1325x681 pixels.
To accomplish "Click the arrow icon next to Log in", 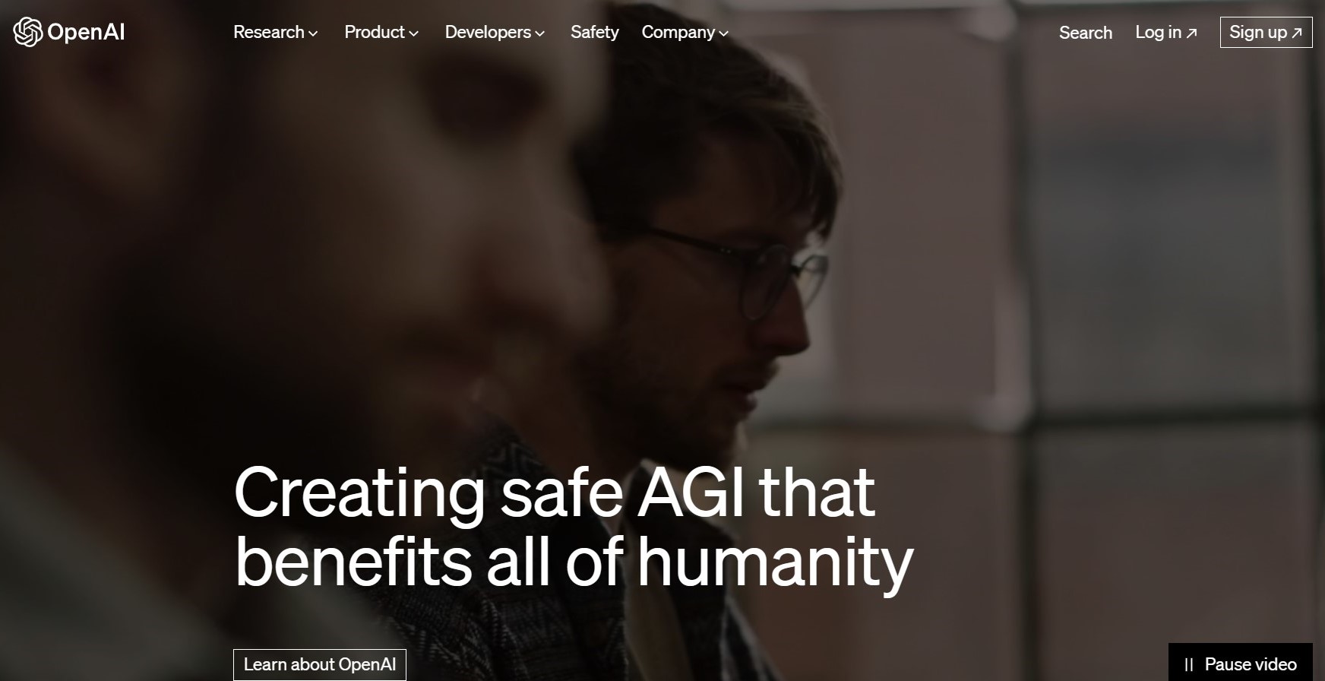I will [x=1192, y=33].
